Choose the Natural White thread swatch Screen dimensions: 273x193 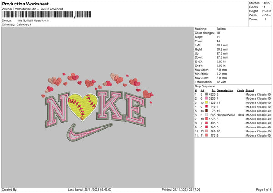207,115
